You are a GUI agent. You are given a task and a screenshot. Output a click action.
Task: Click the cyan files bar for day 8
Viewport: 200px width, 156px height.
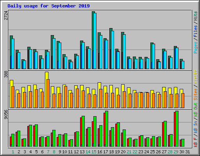pyautogui.click(x=54, y=53)
